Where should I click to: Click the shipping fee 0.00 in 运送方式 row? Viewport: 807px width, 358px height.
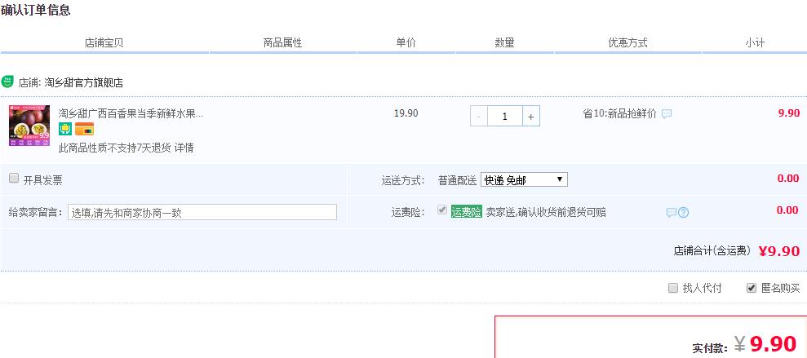point(788,179)
